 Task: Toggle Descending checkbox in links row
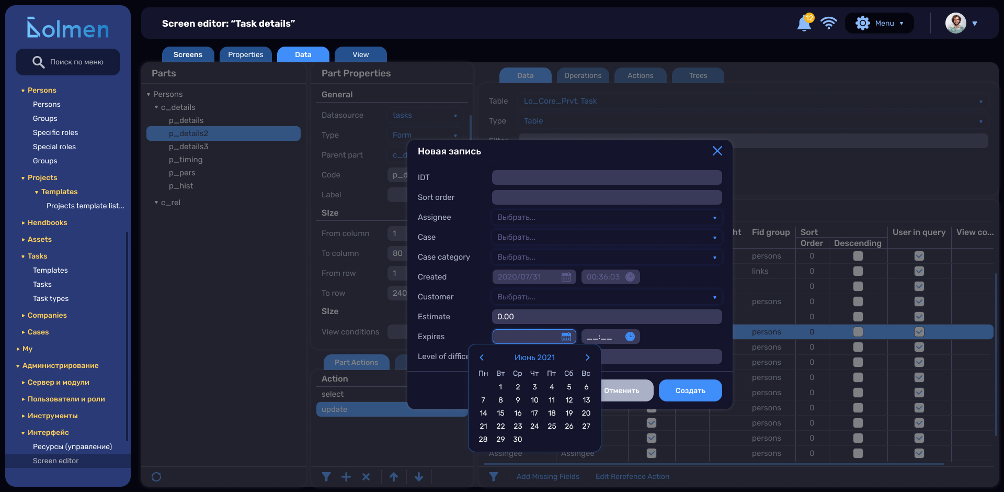coord(858,271)
